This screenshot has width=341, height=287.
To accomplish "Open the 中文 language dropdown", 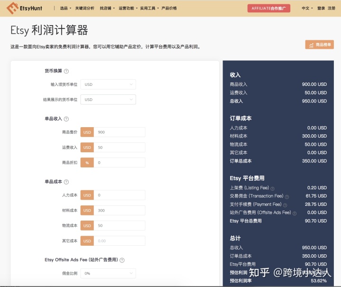I will [307, 8].
